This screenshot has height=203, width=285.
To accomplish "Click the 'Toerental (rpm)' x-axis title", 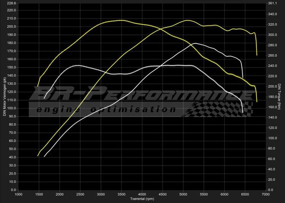I will [x=142, y=199].
